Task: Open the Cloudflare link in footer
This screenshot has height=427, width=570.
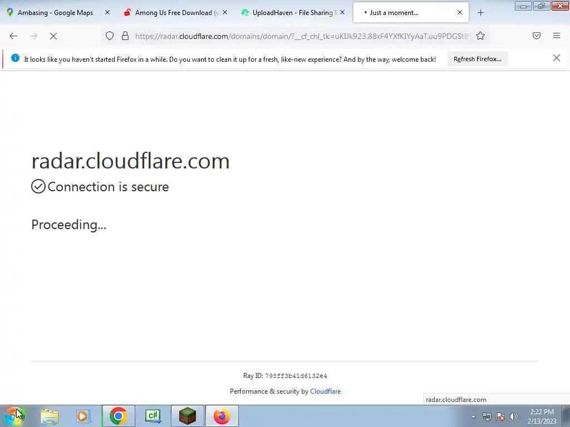Action: click(325, 391)
